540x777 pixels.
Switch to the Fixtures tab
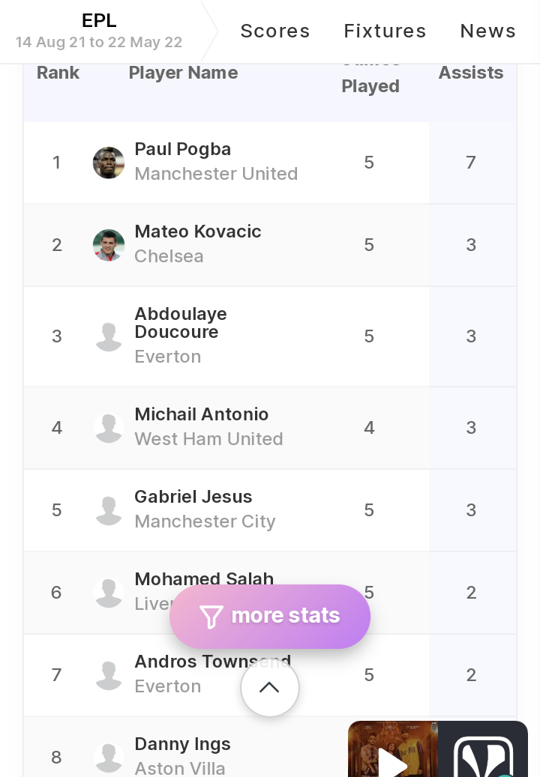(x=385, y=31)
